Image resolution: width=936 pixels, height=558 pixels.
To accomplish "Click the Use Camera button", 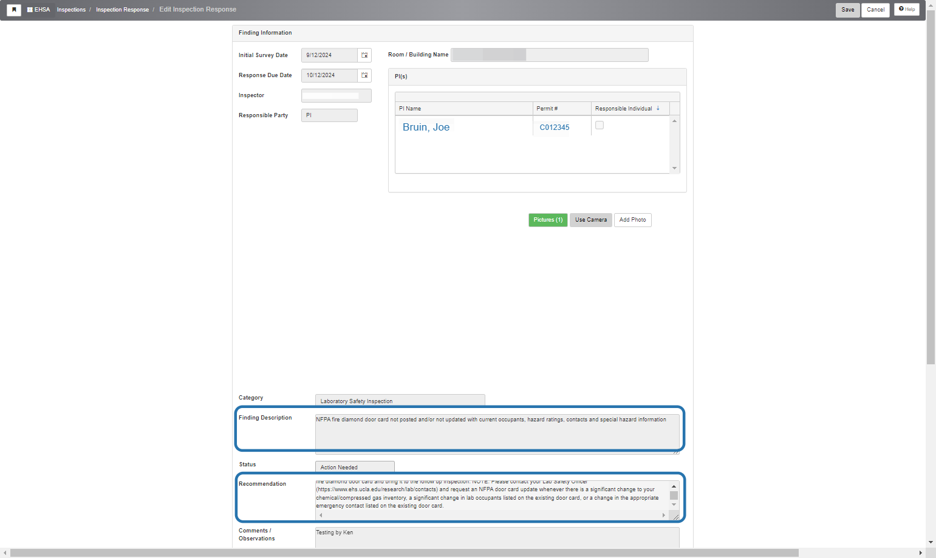I will point(591,220).
